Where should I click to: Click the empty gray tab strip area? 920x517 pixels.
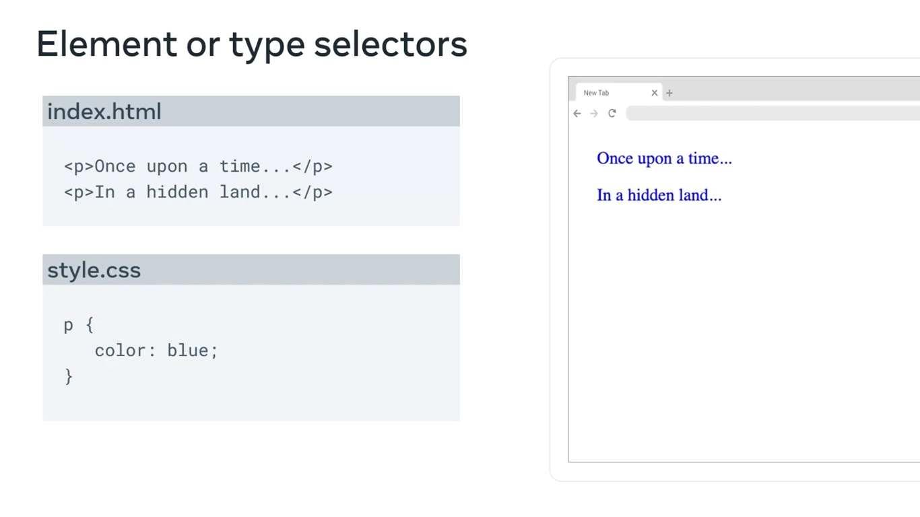[795, 90]
